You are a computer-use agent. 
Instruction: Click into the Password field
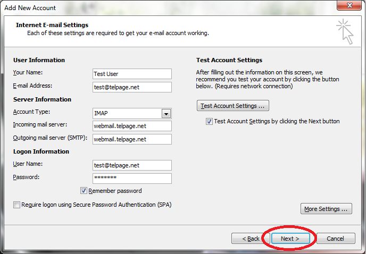point(132,179)
